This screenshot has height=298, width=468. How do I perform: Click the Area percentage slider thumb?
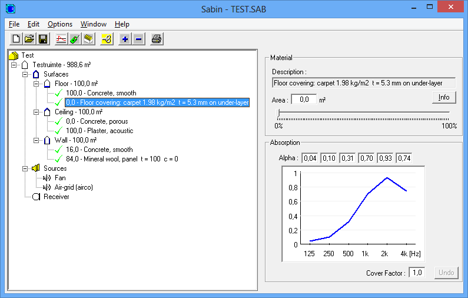(278, 112)
